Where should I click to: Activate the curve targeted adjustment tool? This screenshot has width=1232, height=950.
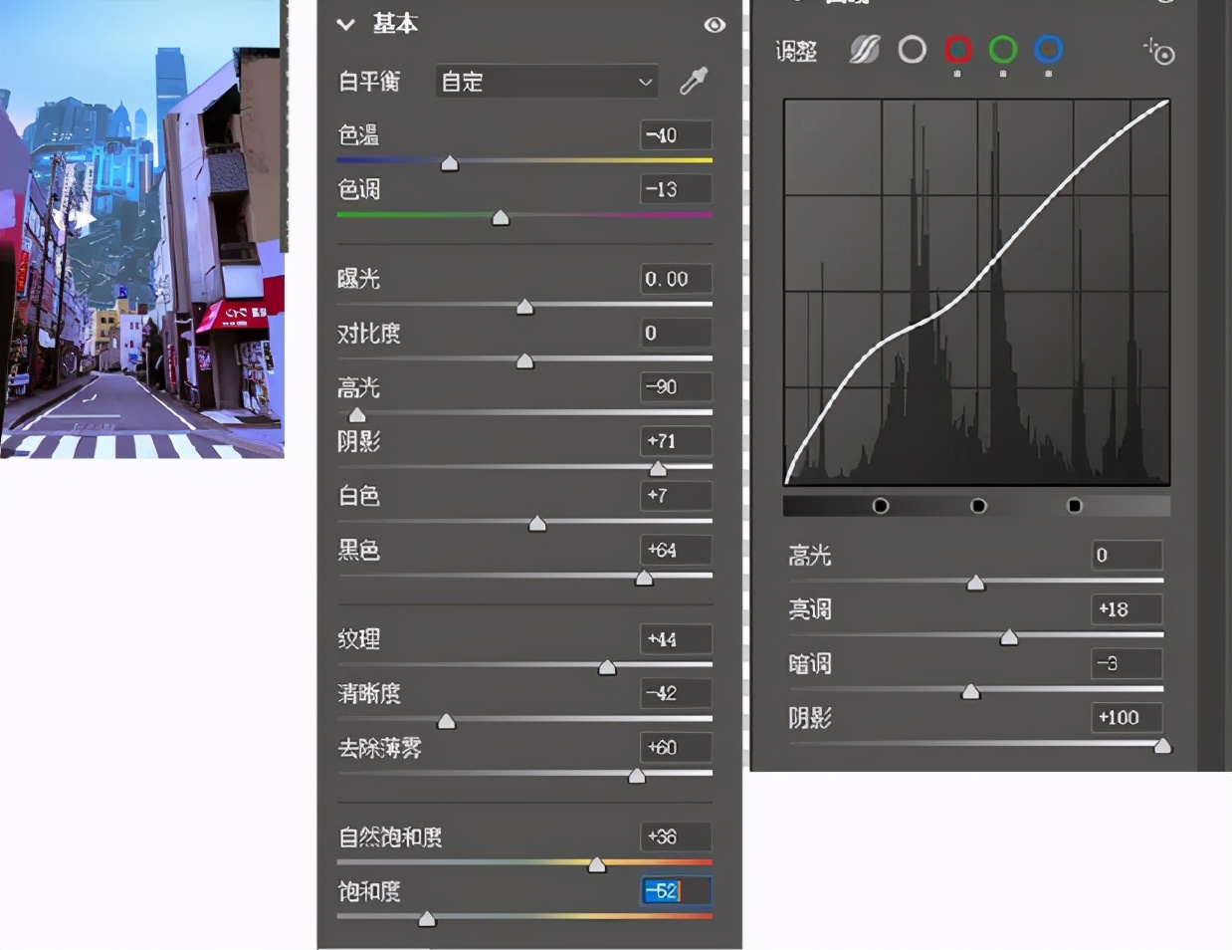[1159, 52]
